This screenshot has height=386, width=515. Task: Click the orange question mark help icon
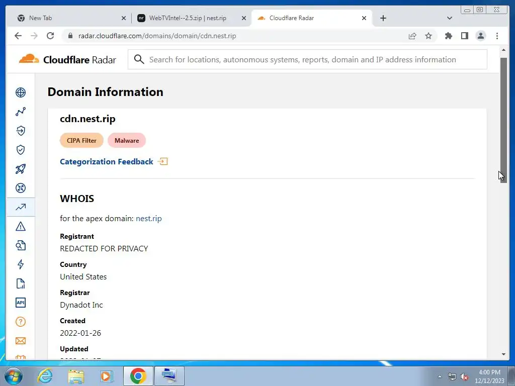tap(20, 322)
